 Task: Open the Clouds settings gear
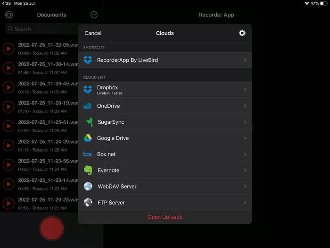tap(242, 33)
